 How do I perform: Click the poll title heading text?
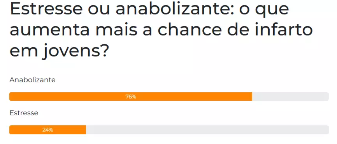click(x=161, y=30)
